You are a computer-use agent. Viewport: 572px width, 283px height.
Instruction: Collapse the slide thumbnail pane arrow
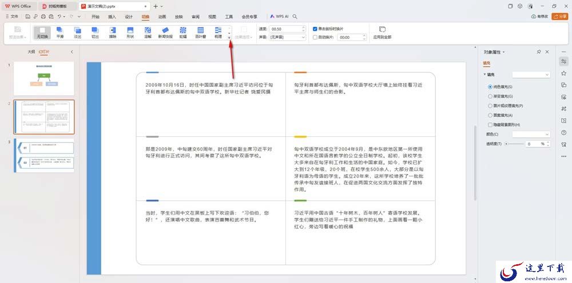(72, 52)
